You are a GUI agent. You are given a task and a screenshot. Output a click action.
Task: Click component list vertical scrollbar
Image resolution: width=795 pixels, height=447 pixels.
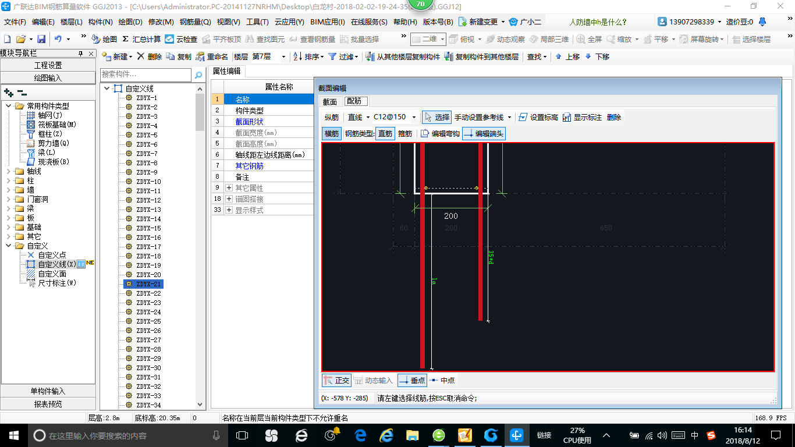(201, 247)
